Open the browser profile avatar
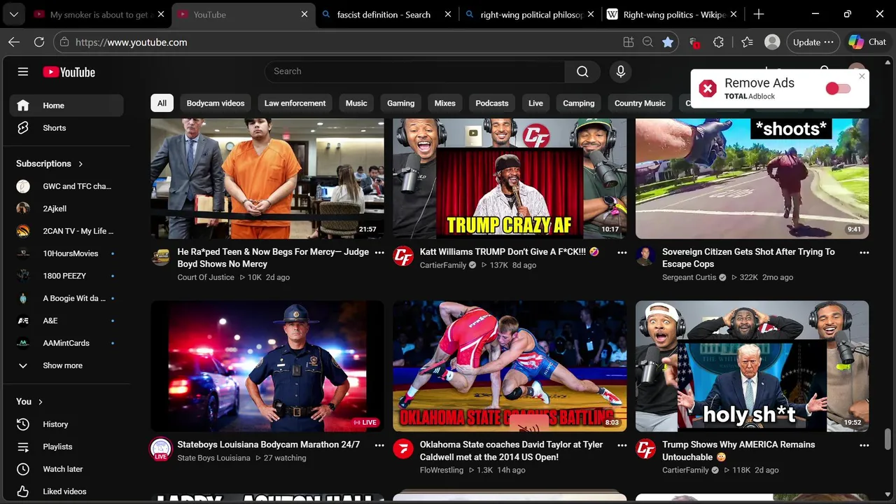896x504 pixels. pos(772,42)
